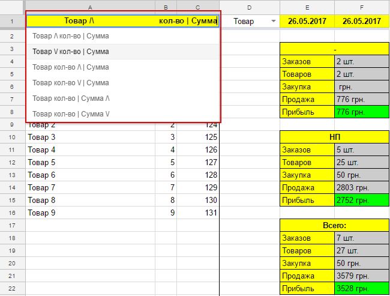Click value '3579 грн.'
The height and width of the screenshot is (296, 390).
(x=362, y=276)
